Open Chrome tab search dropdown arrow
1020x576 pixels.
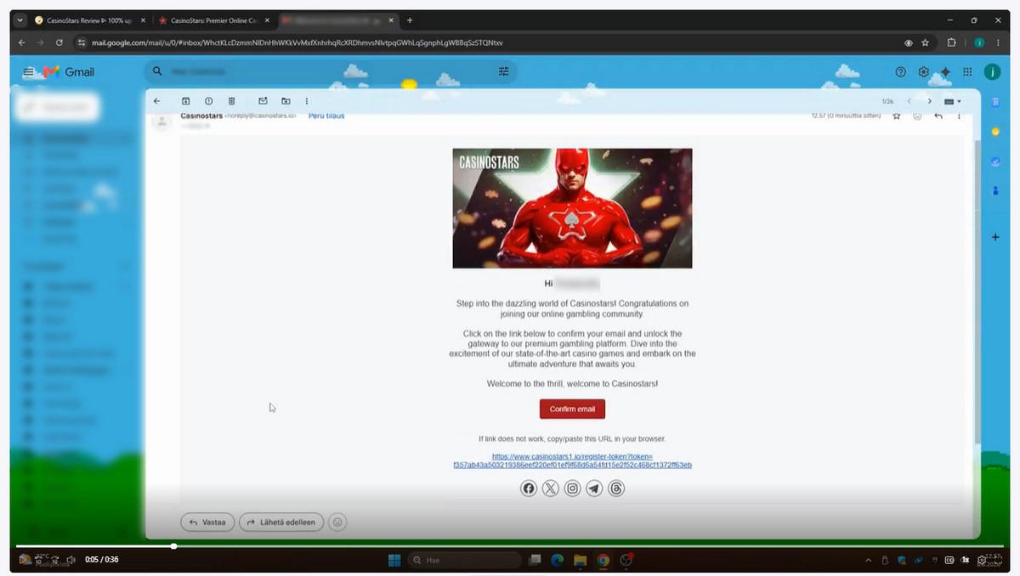pos(20,20)
